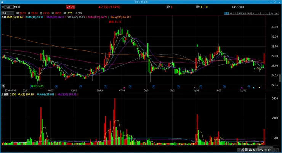The width and height of the screenshot is (282, 153).
Task: Click the SMA(5) 25.96 moving average label
Action: coord(15,17)
